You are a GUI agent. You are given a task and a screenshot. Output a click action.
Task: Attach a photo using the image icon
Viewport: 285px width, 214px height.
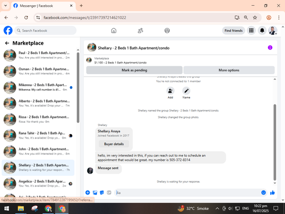coord(95,192)
